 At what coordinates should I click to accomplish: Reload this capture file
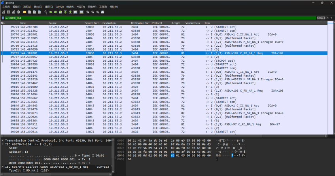point(39,12)
